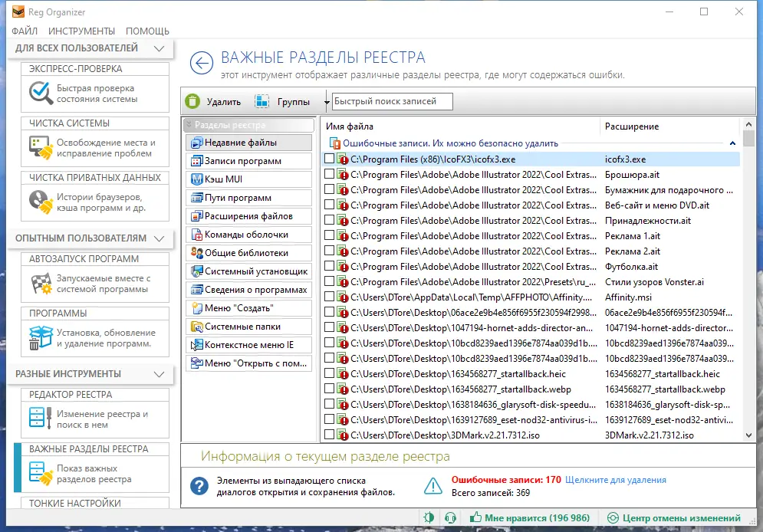The image size is (763, 532).
Task: Check the box for 3DMark.v2.21.7312.iso row
Action: click(330, 435)
